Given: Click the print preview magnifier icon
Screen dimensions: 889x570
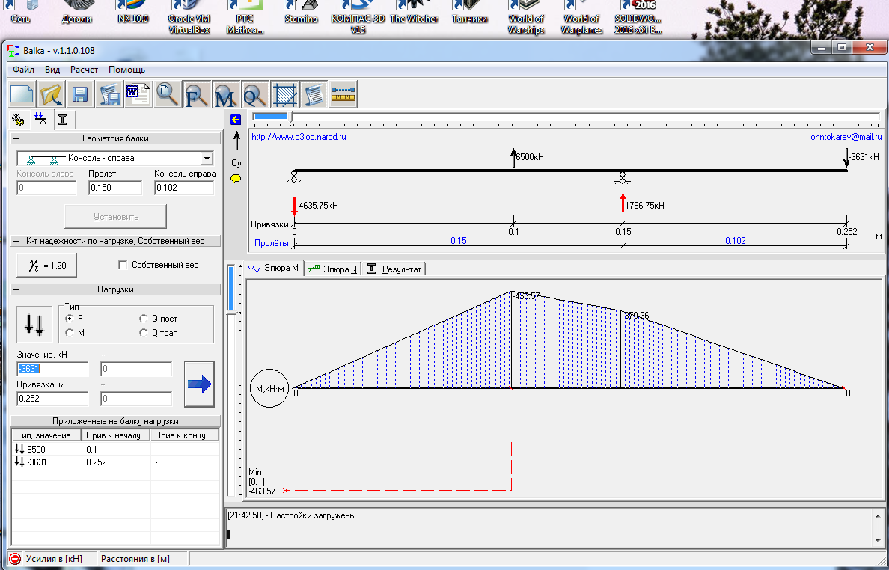Looking at the screenshot, I should [x=168, y=94].
